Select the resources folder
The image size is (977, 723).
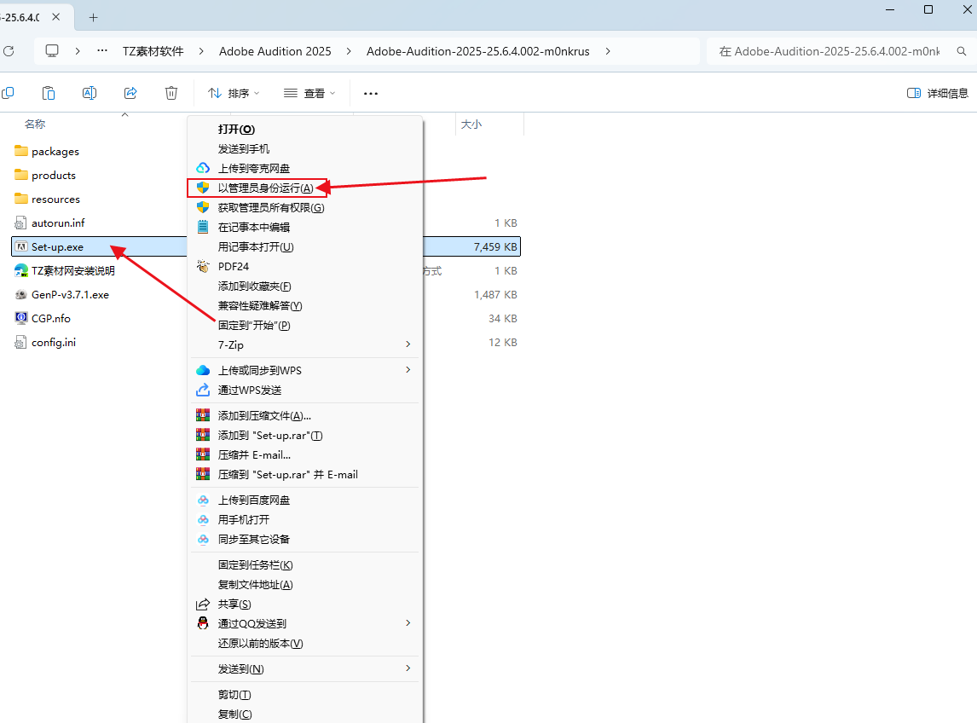[48, 199]
